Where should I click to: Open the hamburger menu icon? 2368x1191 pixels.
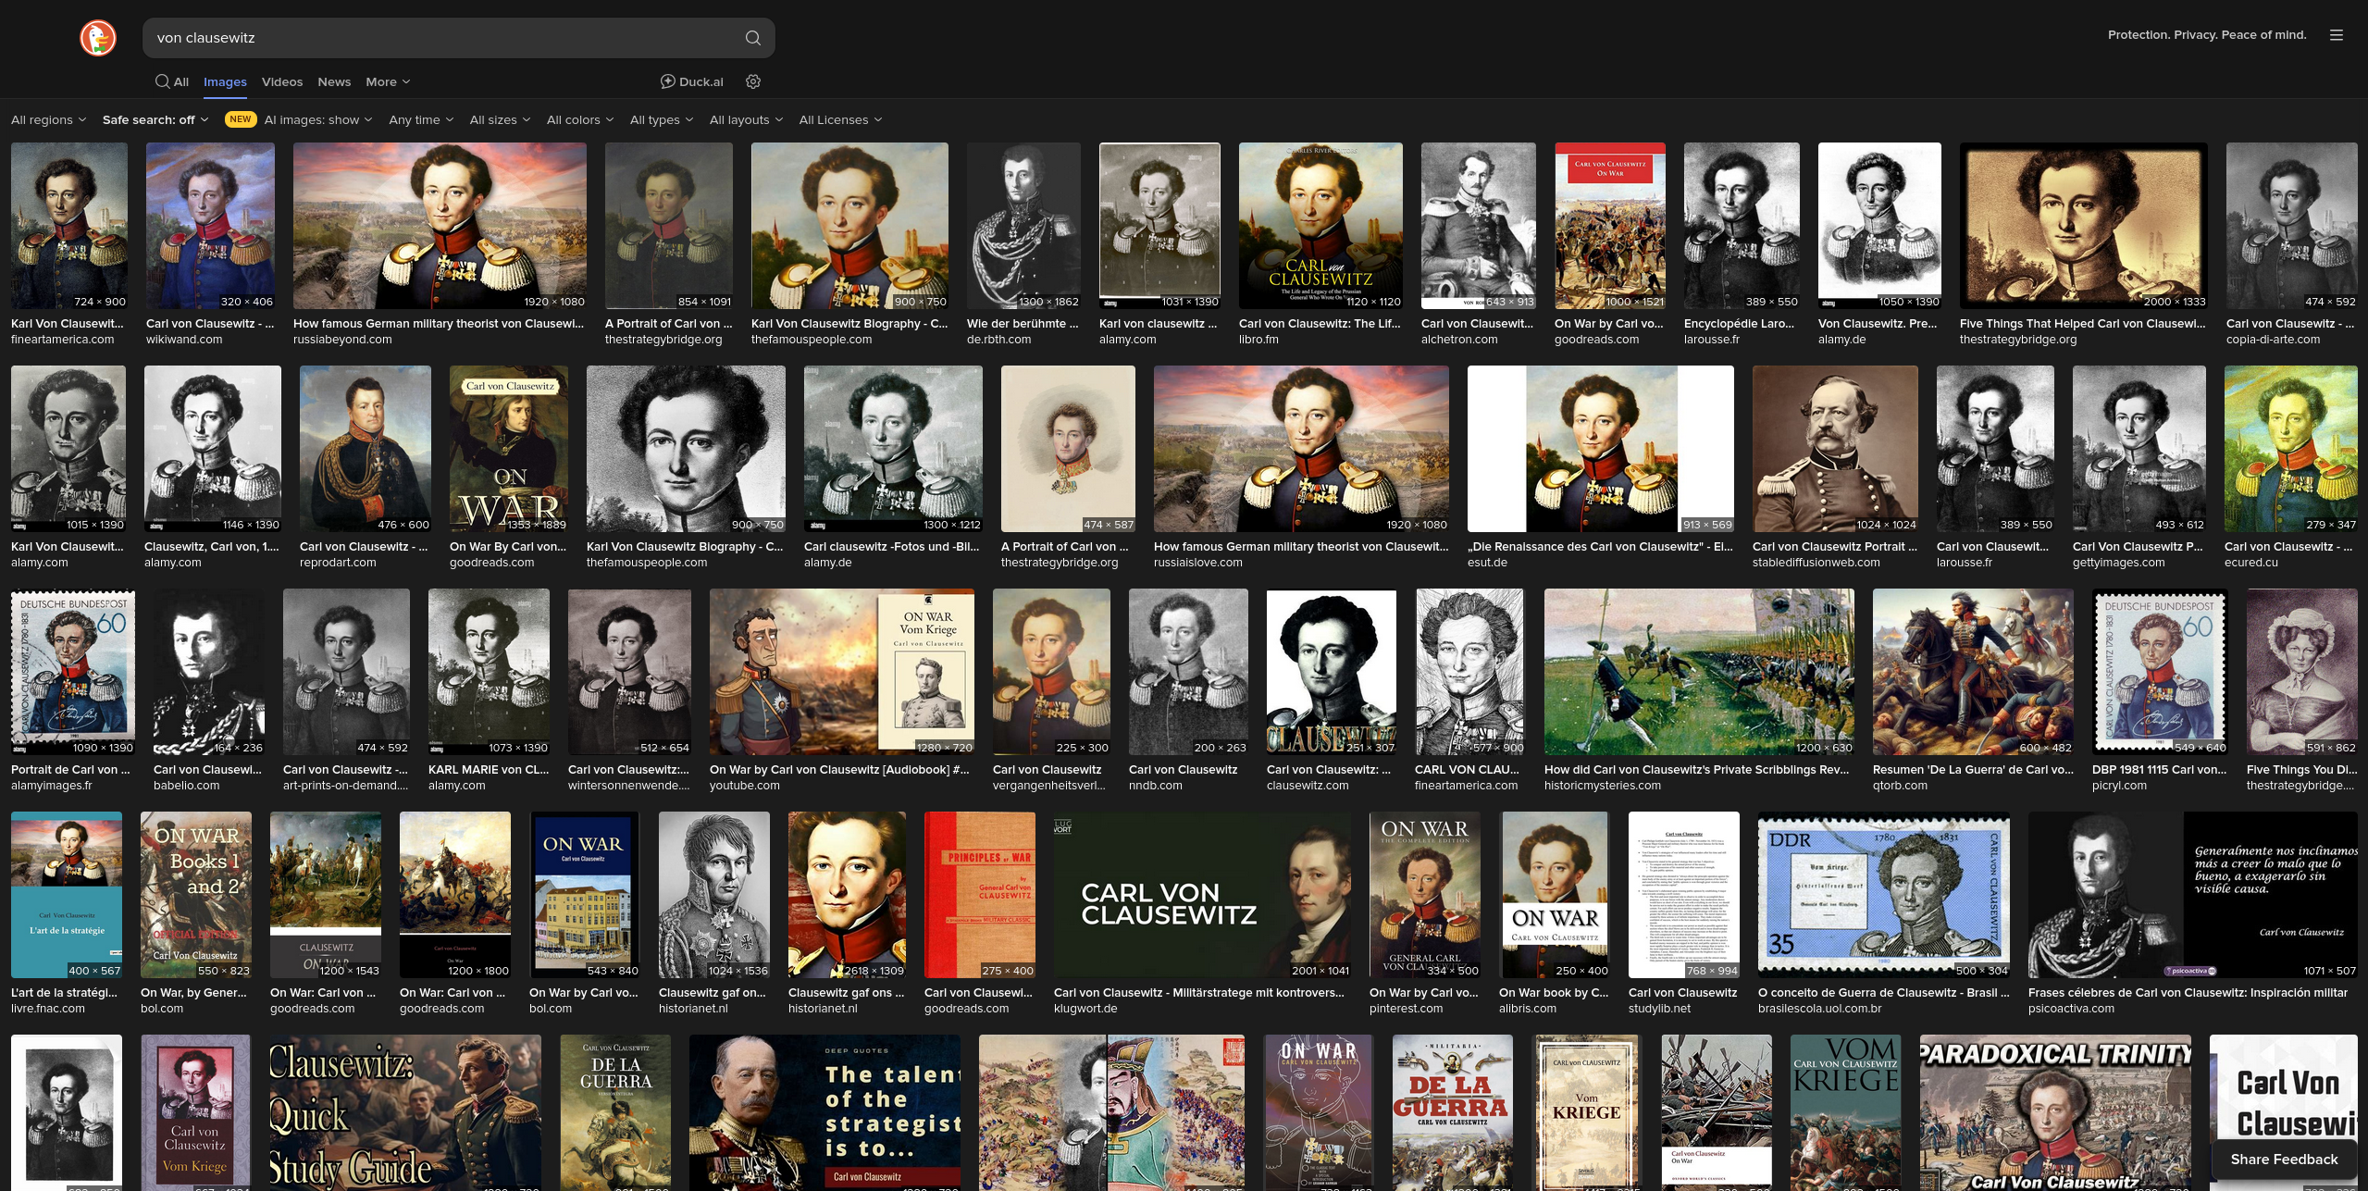[2337, 35]
